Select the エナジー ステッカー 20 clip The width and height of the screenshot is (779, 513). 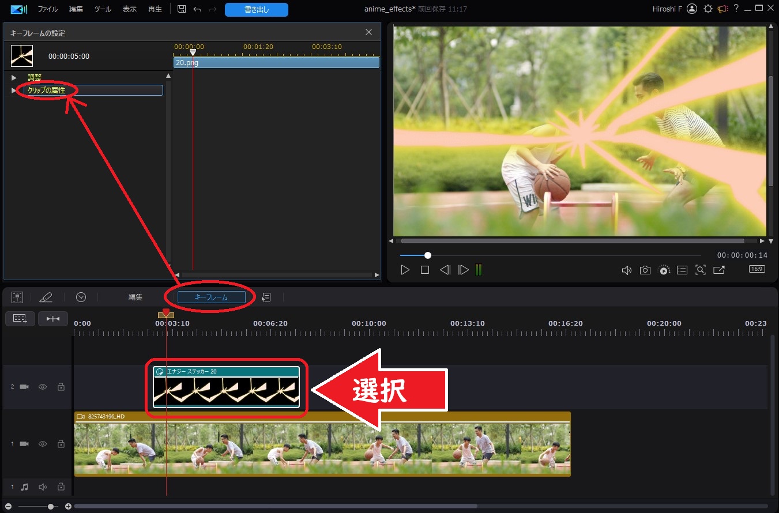click(227, 387)
